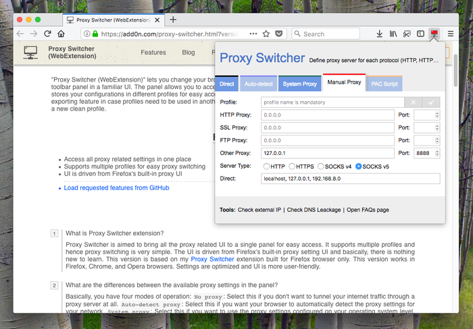Bookmark this page with the star icon
Image resolution: width=473 pixels, height=329 pixels.
coord(266,34)
